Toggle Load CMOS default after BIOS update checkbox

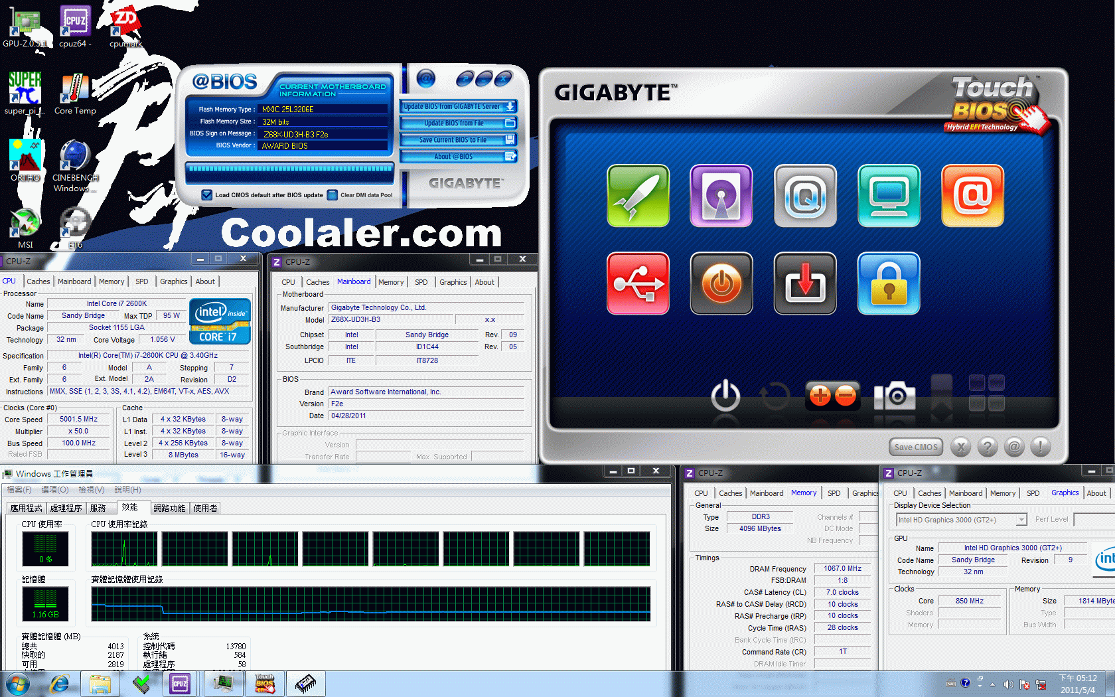207,195
